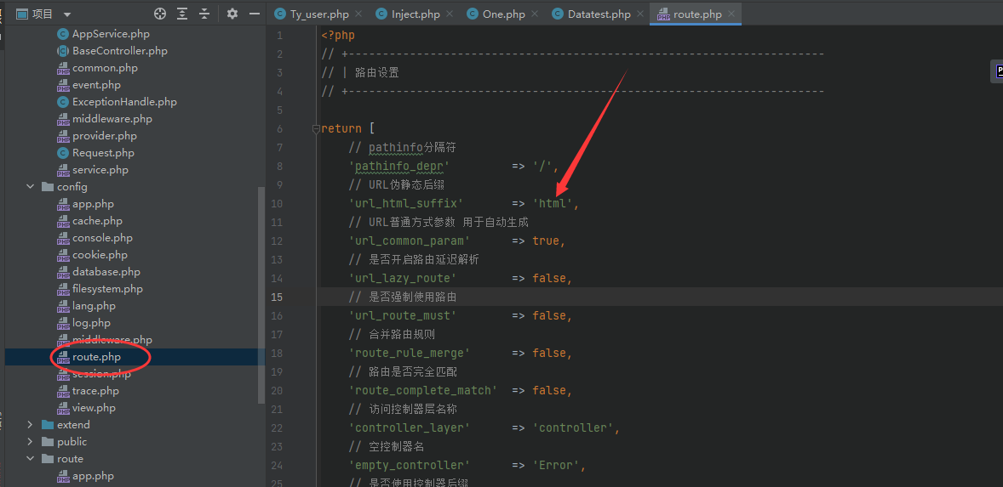Select opened file locate target icon
The height and width of the screenshot is (487, 1003).
coord(160,14)
